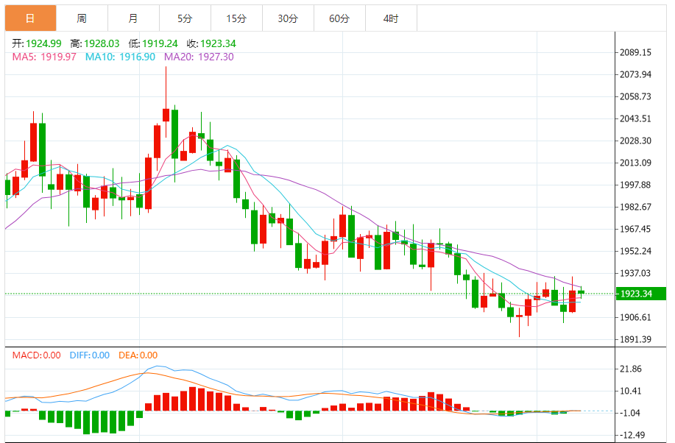Open the 4时 four-hour tab
The image size is (675, 443).
(x=391, y=18)
